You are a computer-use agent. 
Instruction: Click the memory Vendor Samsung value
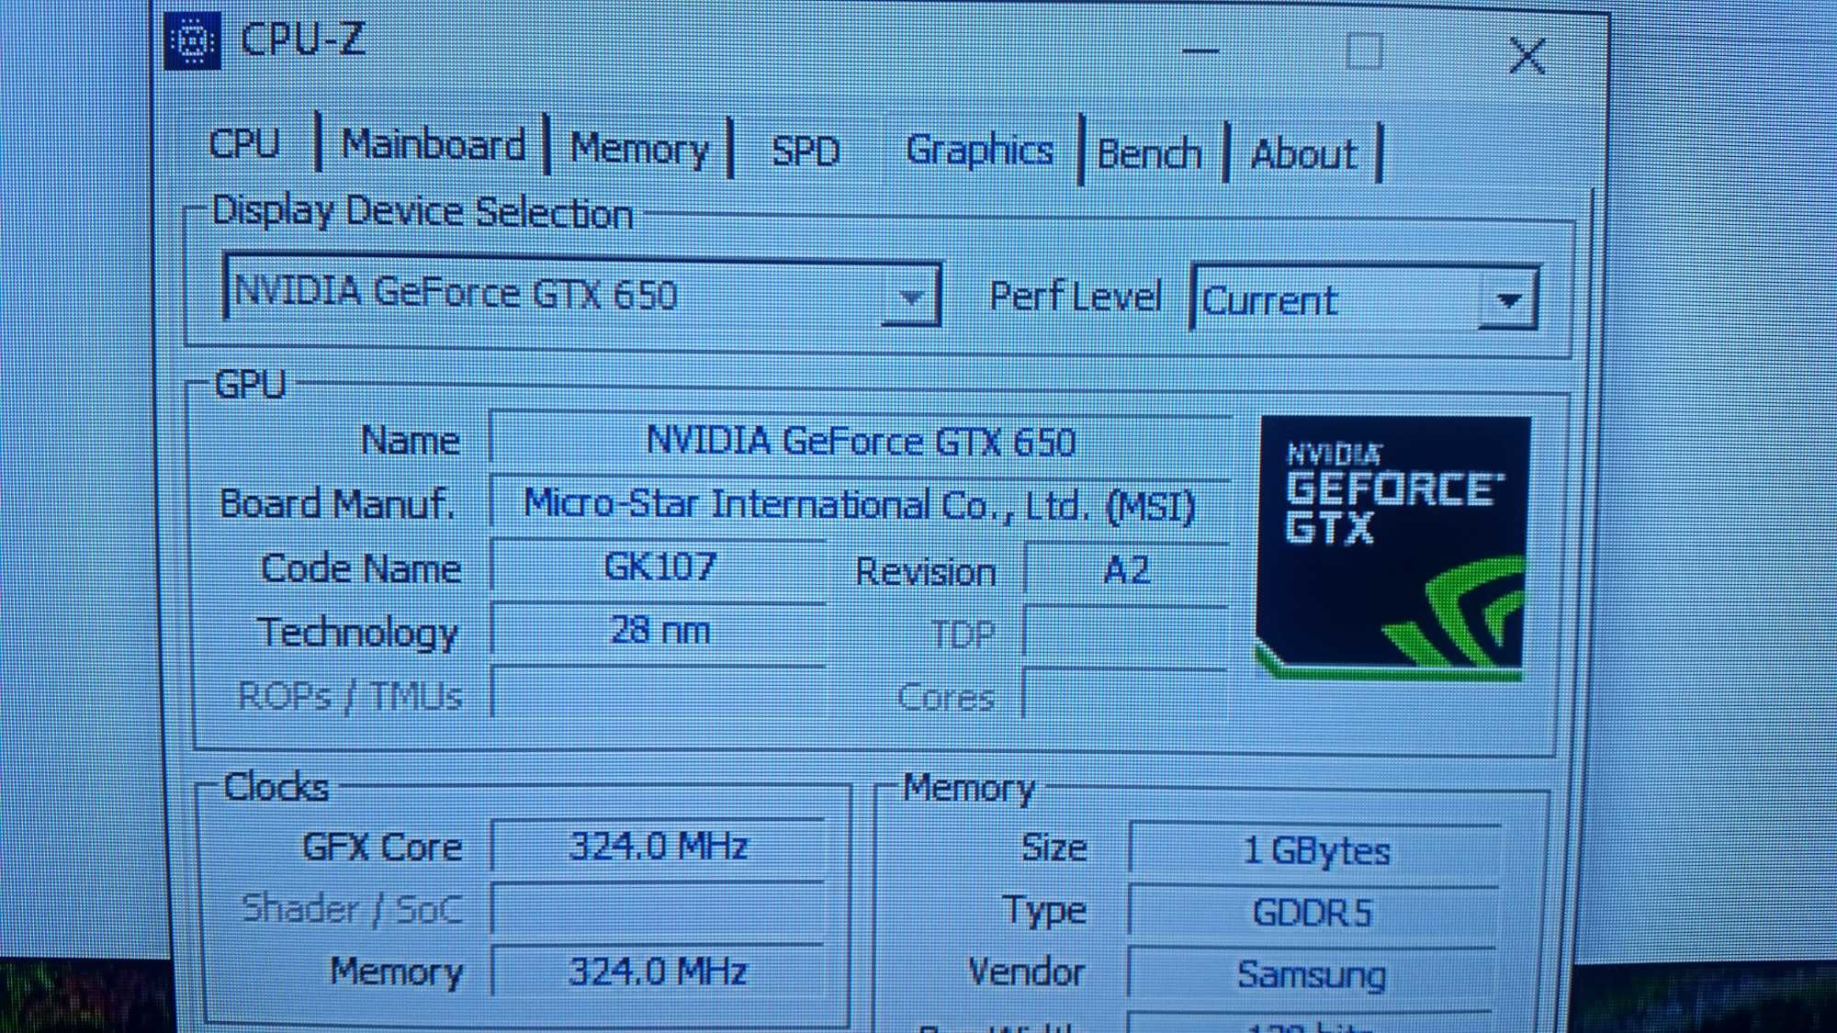click(x=1312, y=974)
